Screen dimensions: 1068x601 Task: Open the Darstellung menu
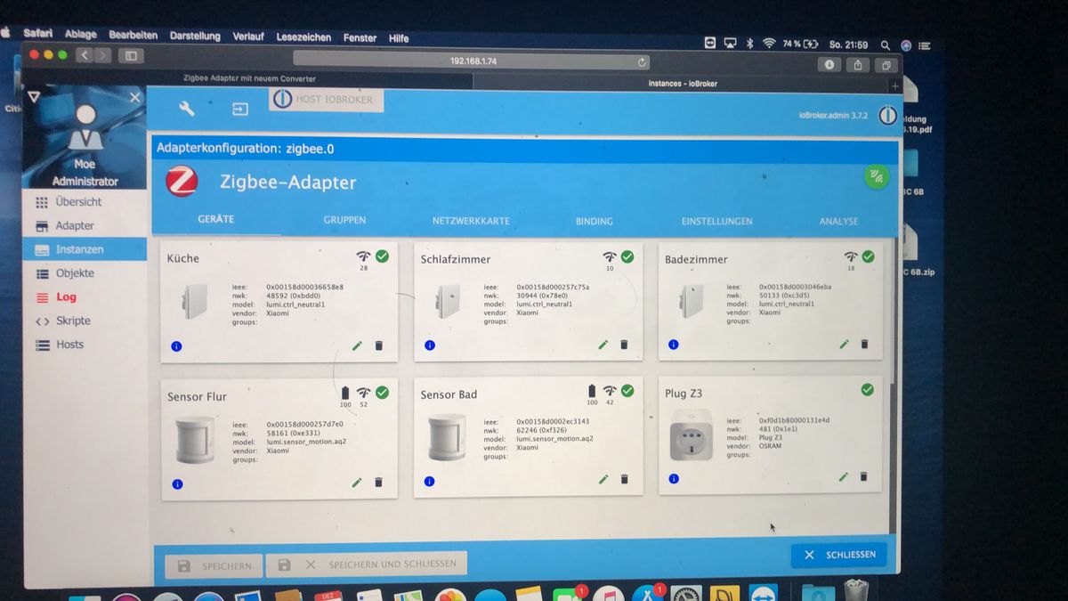(x=195, y=37)
